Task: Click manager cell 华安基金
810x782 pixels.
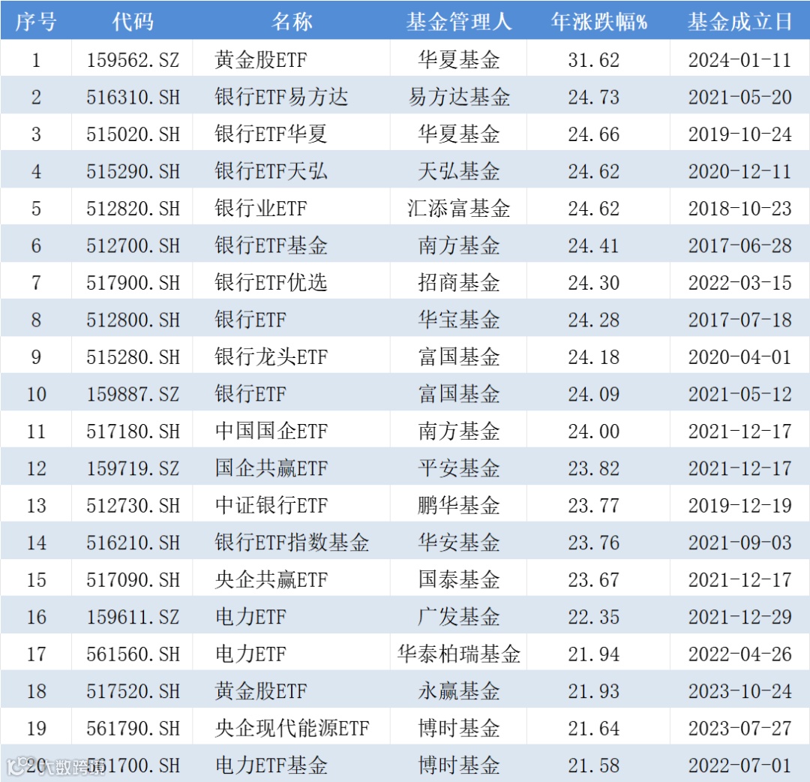Action: 459,543
